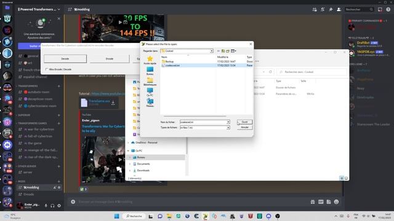Open Bibliothèques in dialog places bar
Screen dimensions: 394x221
pos(150,82)
